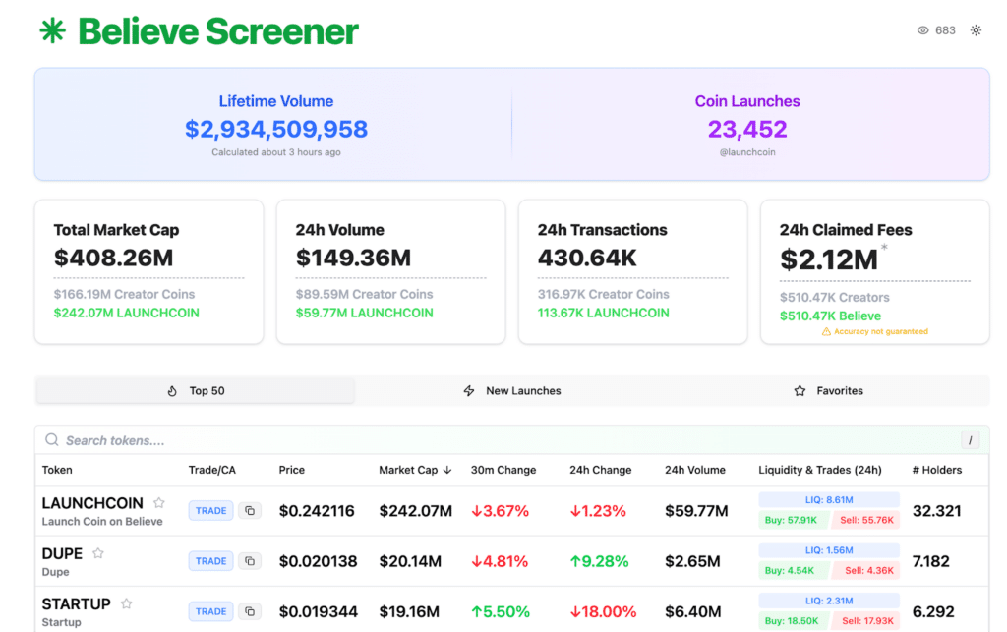Click the slash shortcut key badge
The width and height of the screenshot is (1007, 632).
point(970,440)
